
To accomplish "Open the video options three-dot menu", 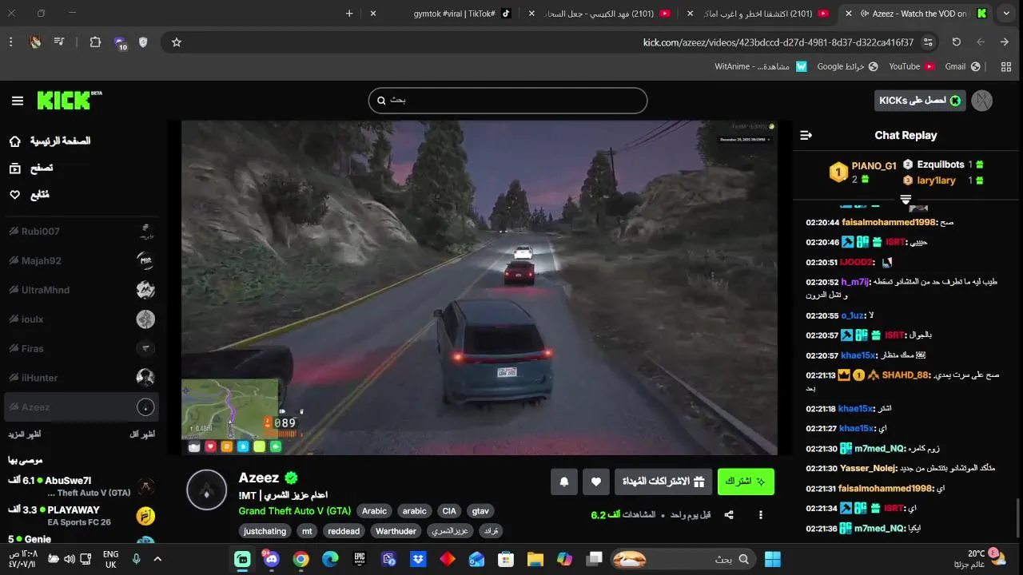I will click(761, 515).
